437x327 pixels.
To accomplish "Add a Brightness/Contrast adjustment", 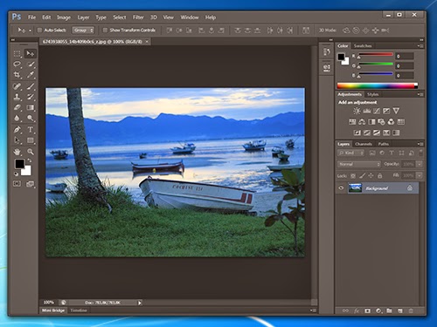I will click(357, 111).
